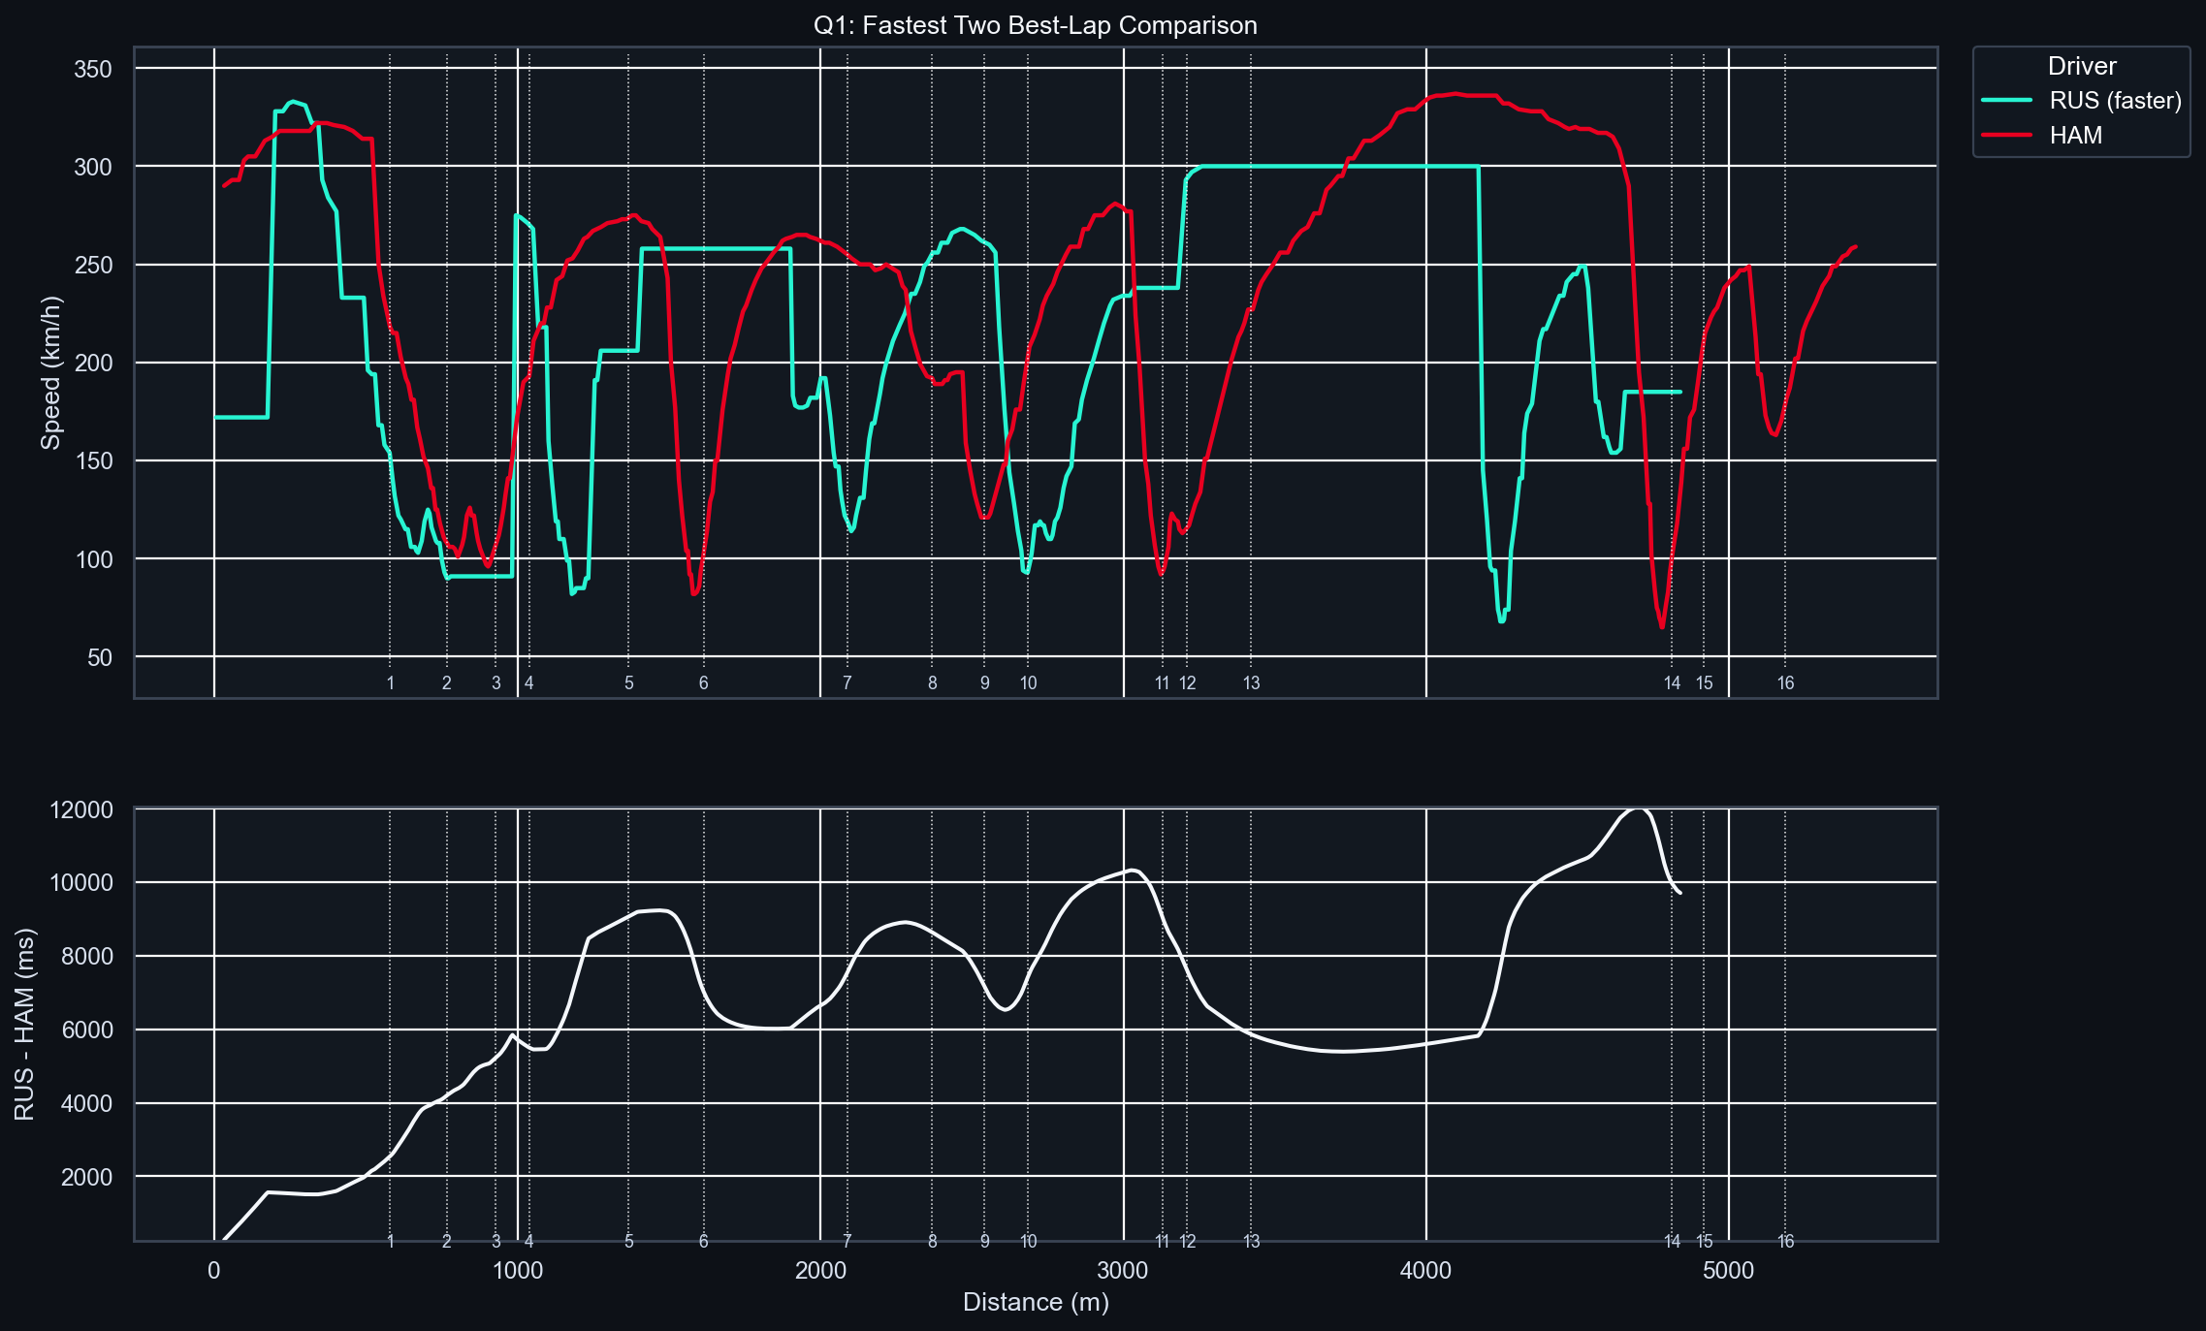The width and height of the screenshot is (2206, 1331).
Task: Select the 8000 delta axis tick label
Action: click(87, 957)
